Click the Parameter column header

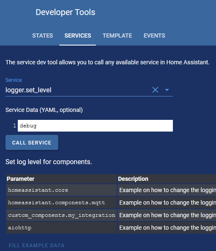(x=62, y=179)
